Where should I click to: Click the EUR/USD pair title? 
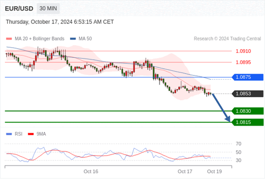click(19, 9)
